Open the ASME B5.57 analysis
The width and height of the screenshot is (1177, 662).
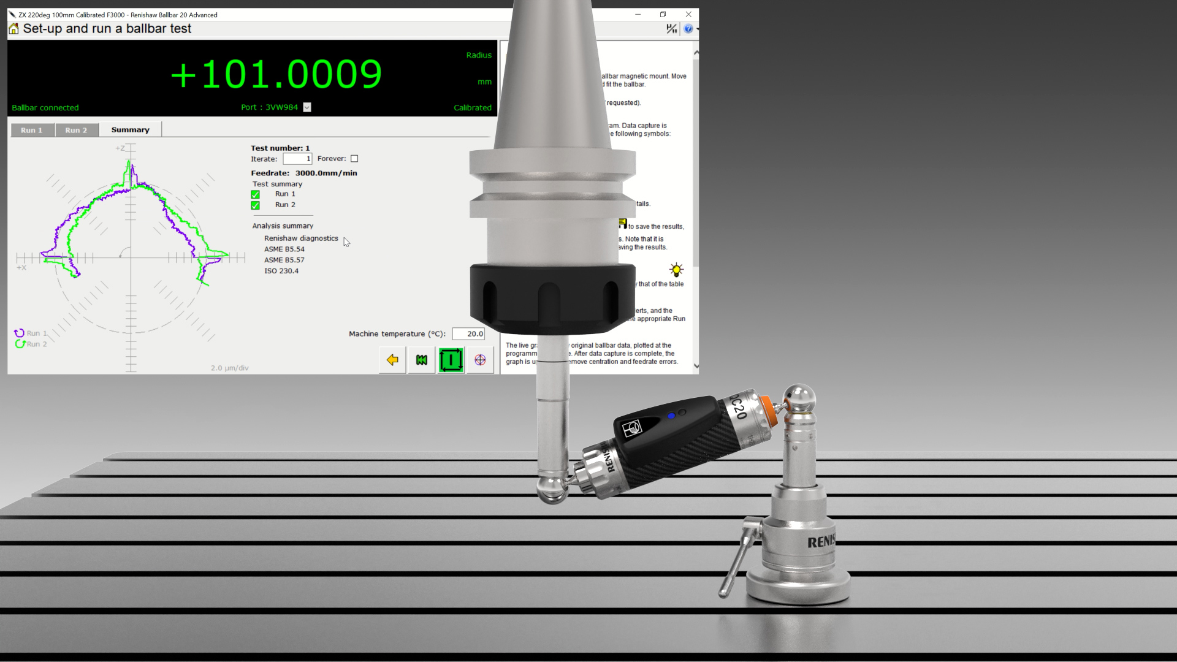point(284,260)
